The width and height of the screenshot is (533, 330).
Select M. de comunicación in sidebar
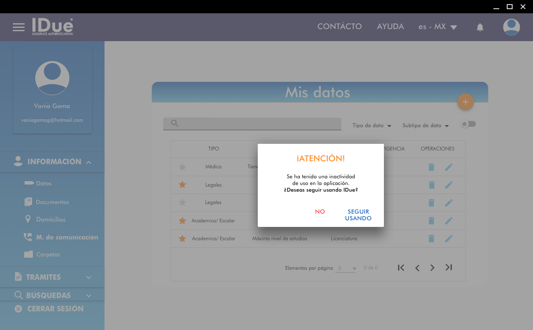(67, 237)
